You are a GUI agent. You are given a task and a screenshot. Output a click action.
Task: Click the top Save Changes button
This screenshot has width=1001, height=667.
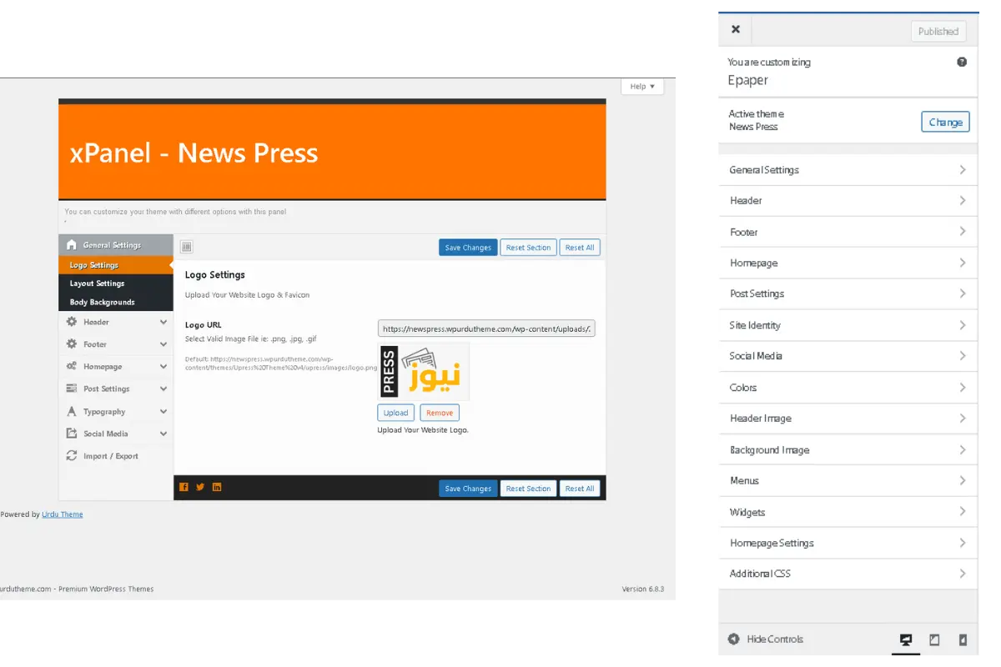pos(468,248)
